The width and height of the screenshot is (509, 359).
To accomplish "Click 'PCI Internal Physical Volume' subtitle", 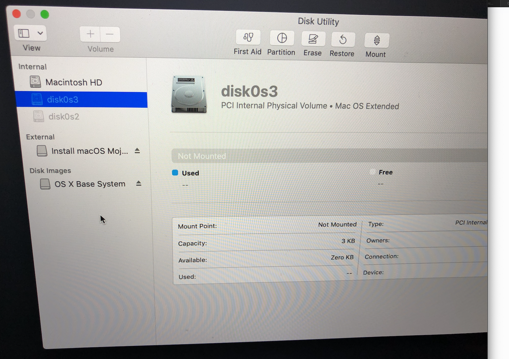I will (274, 106).
